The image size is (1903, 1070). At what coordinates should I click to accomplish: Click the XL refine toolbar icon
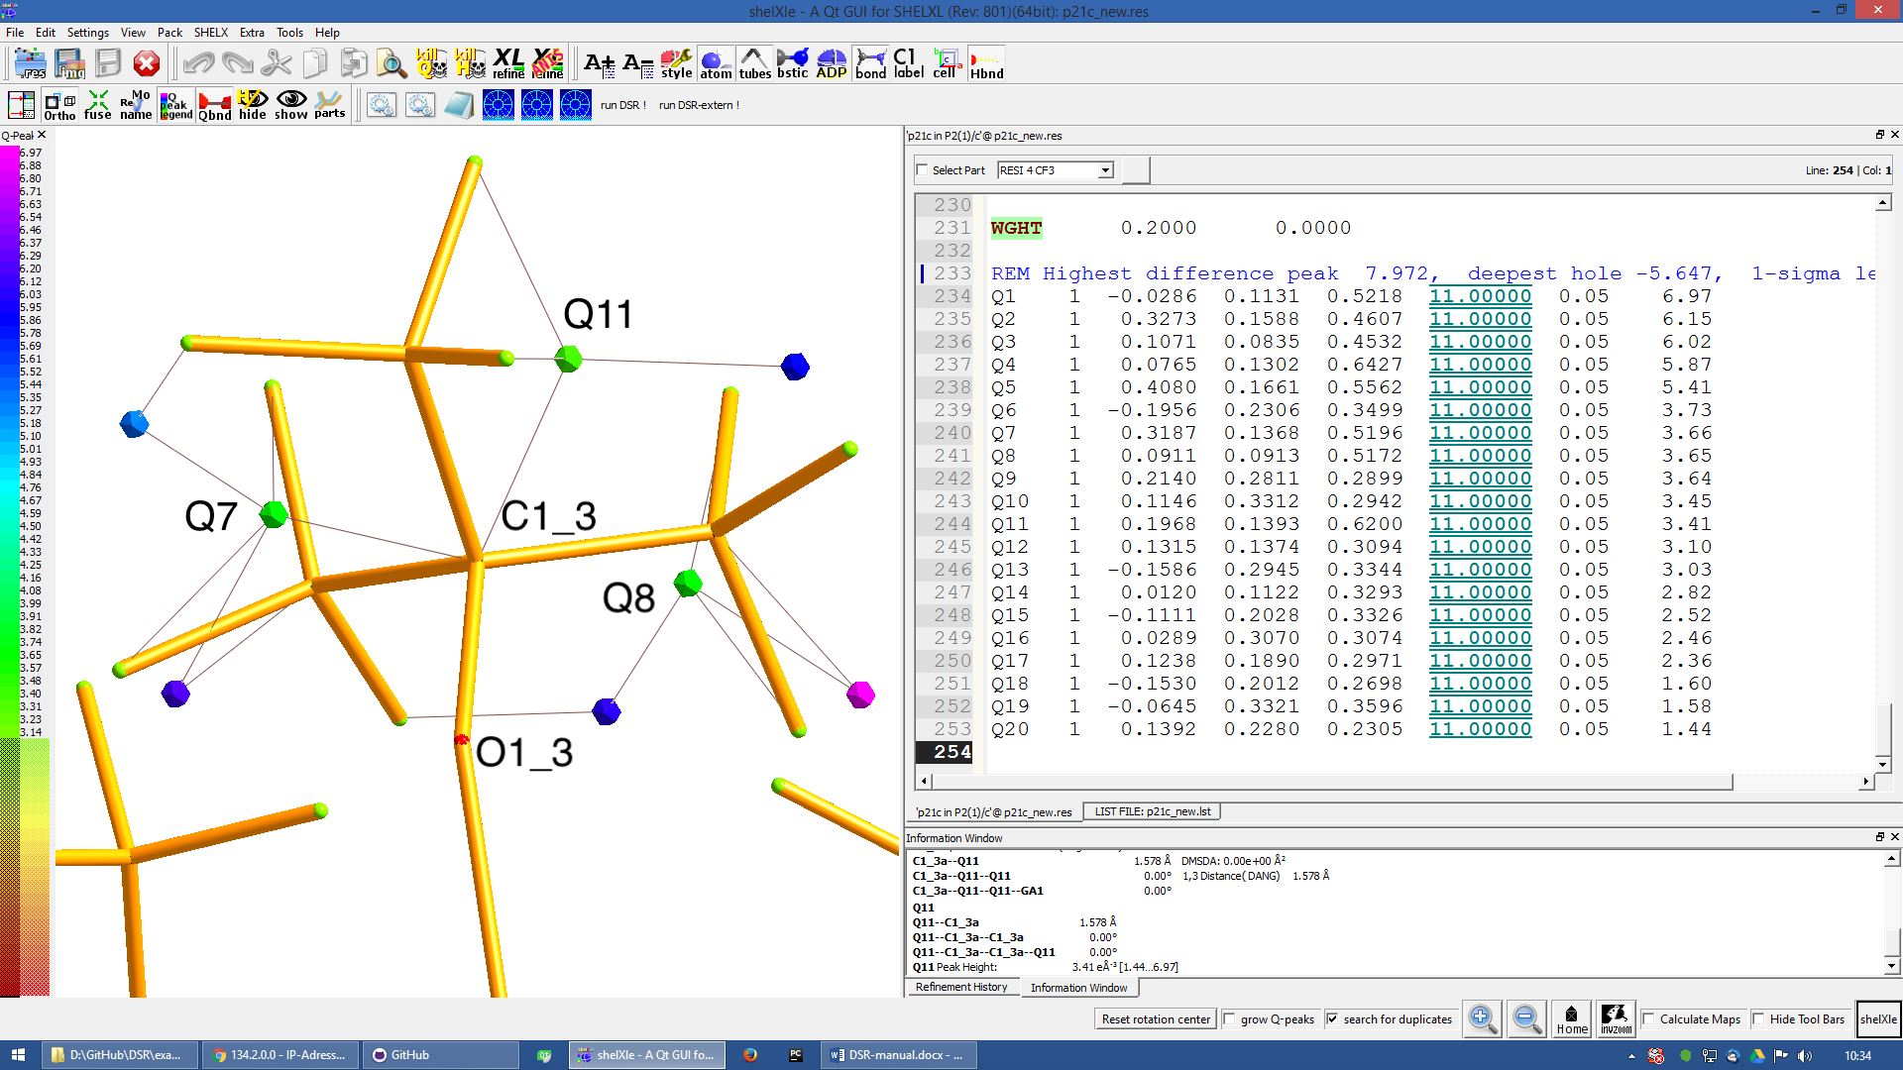[x=508, y=63]
